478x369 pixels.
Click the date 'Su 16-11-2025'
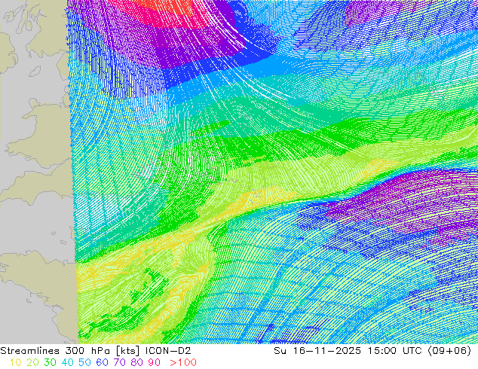pos(317,351)
